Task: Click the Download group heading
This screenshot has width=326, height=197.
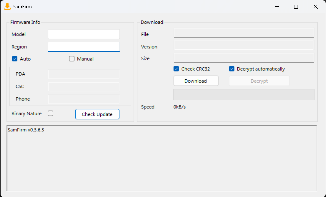Action: point(152,22)
